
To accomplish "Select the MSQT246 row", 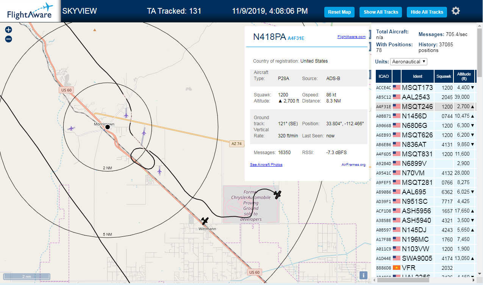I will [425, 107].
